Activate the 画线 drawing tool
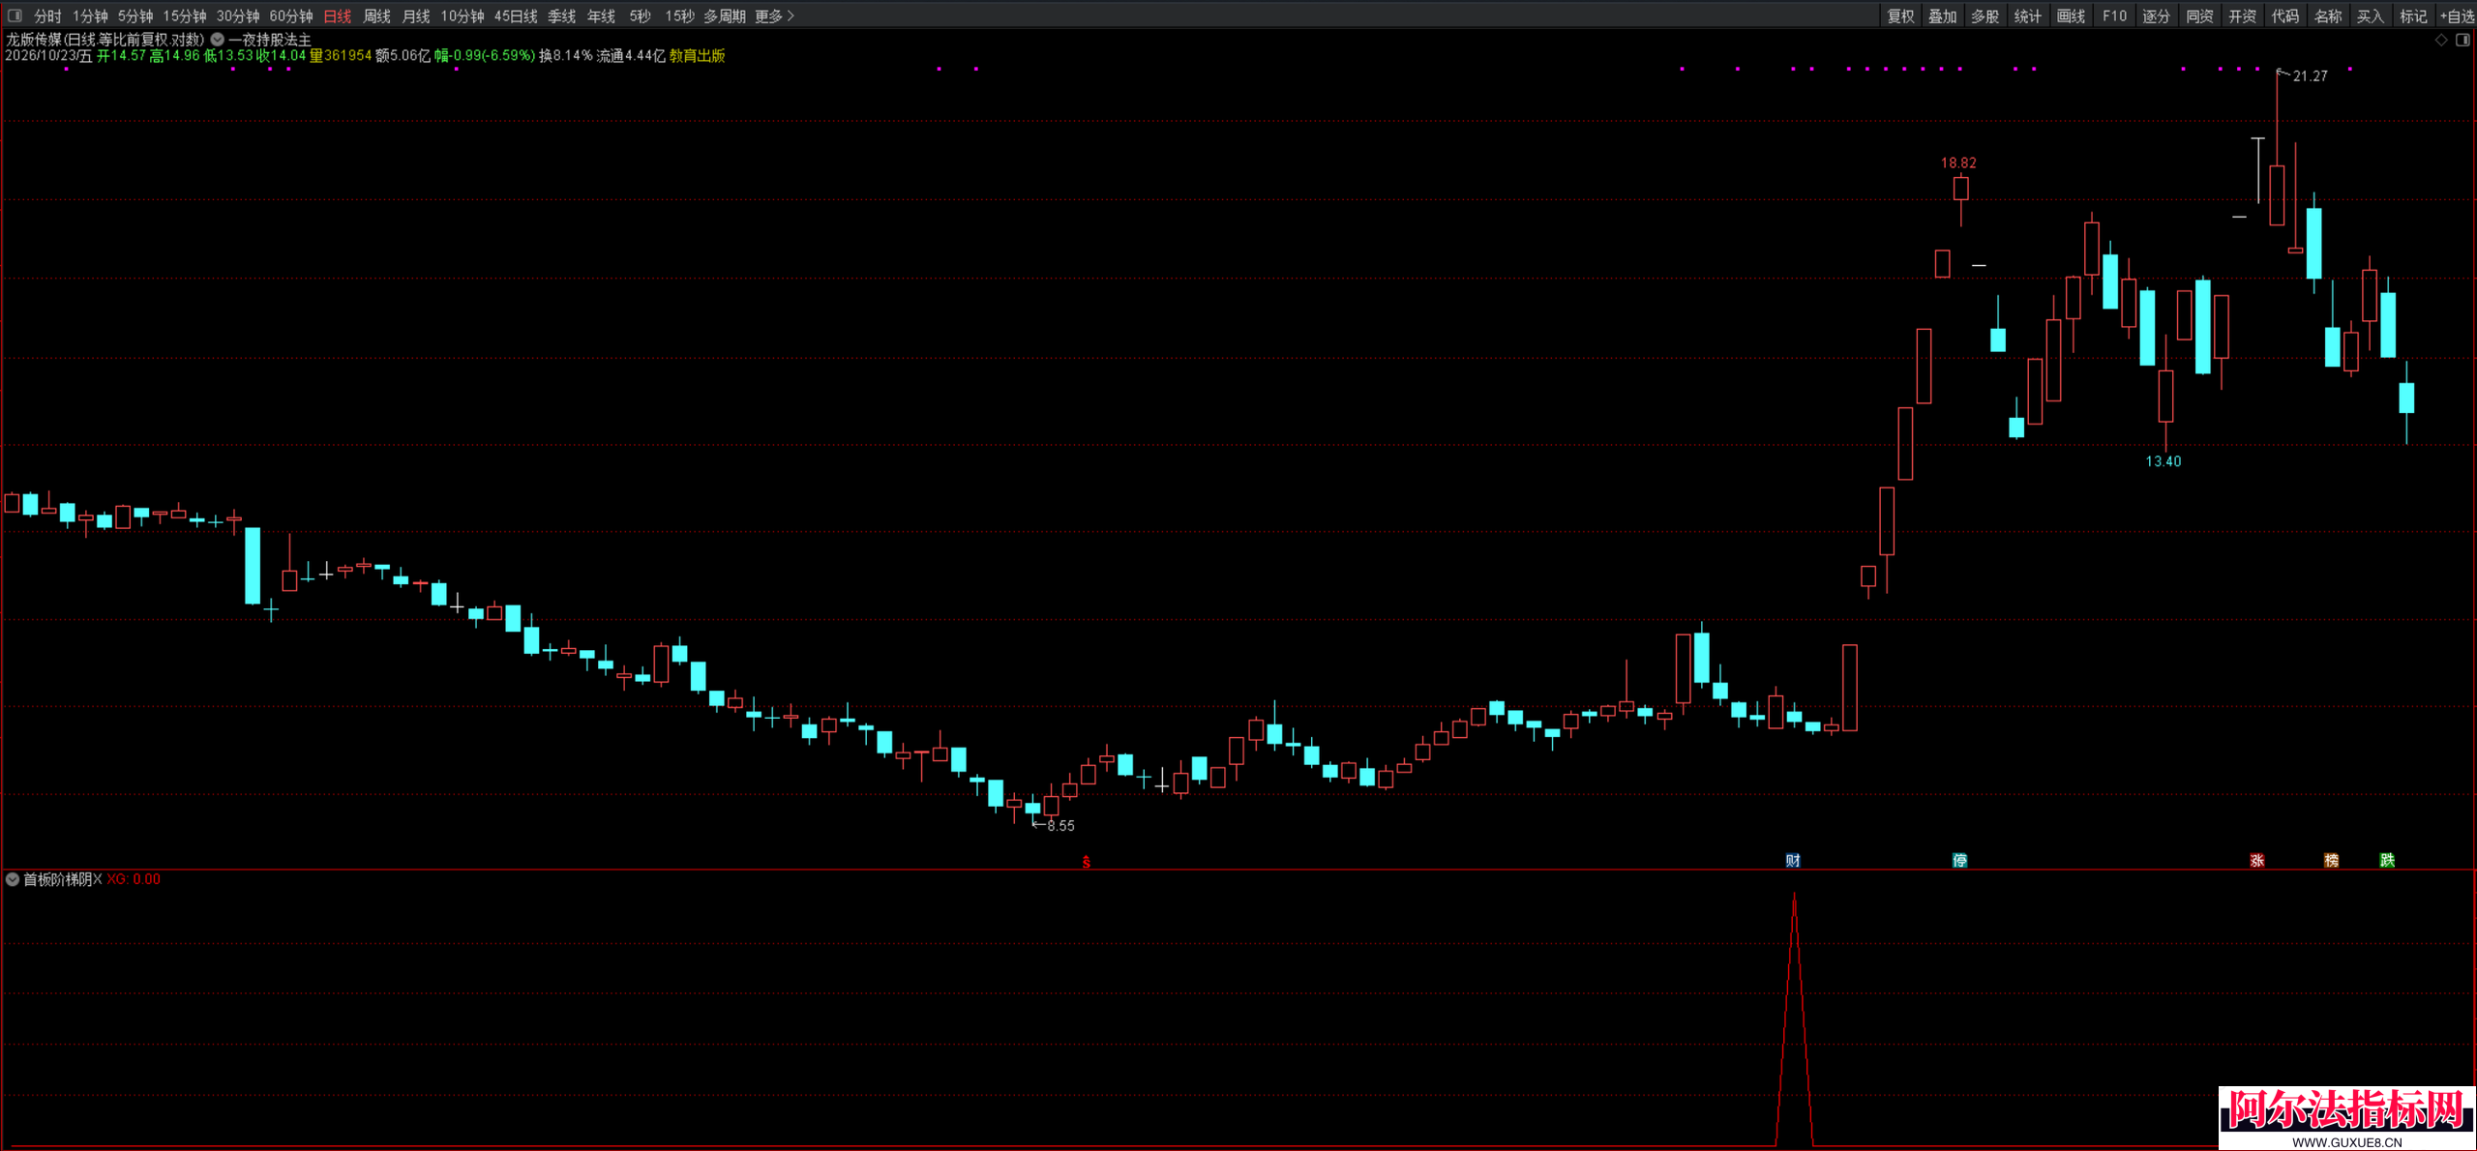 click(x=2071, y=15)
